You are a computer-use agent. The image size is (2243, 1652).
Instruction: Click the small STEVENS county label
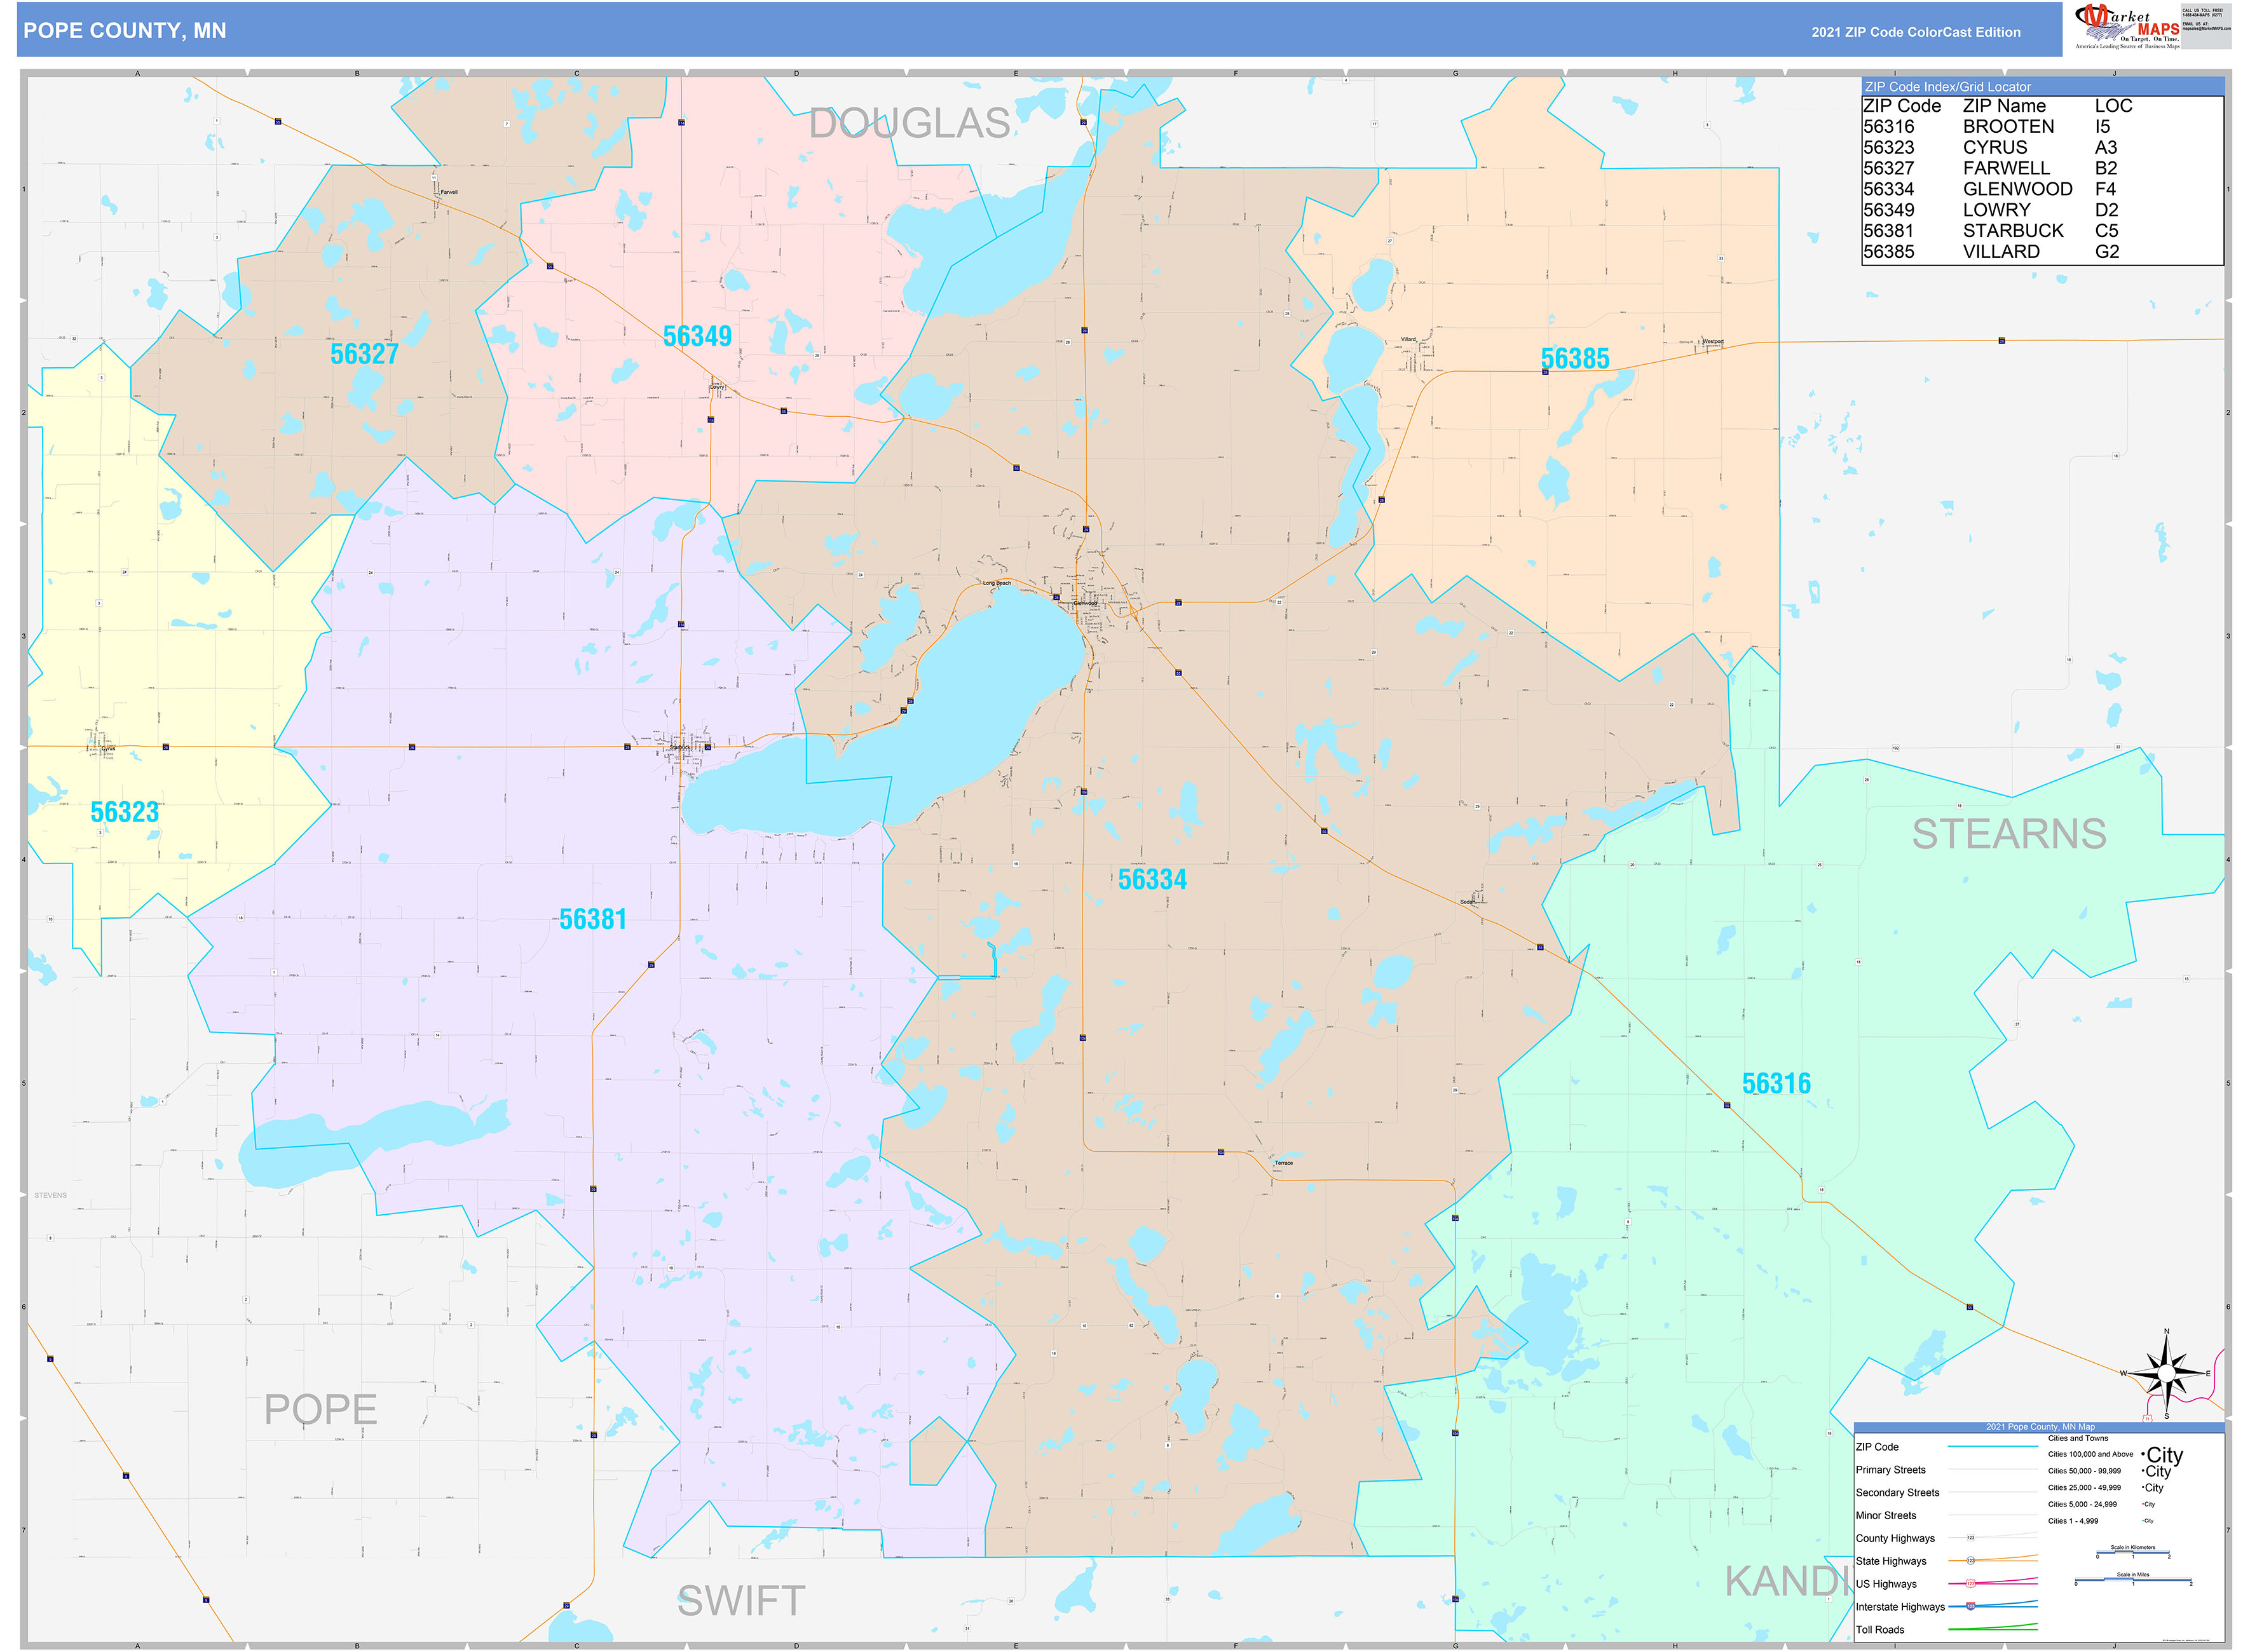click(x=51, y=1195)
